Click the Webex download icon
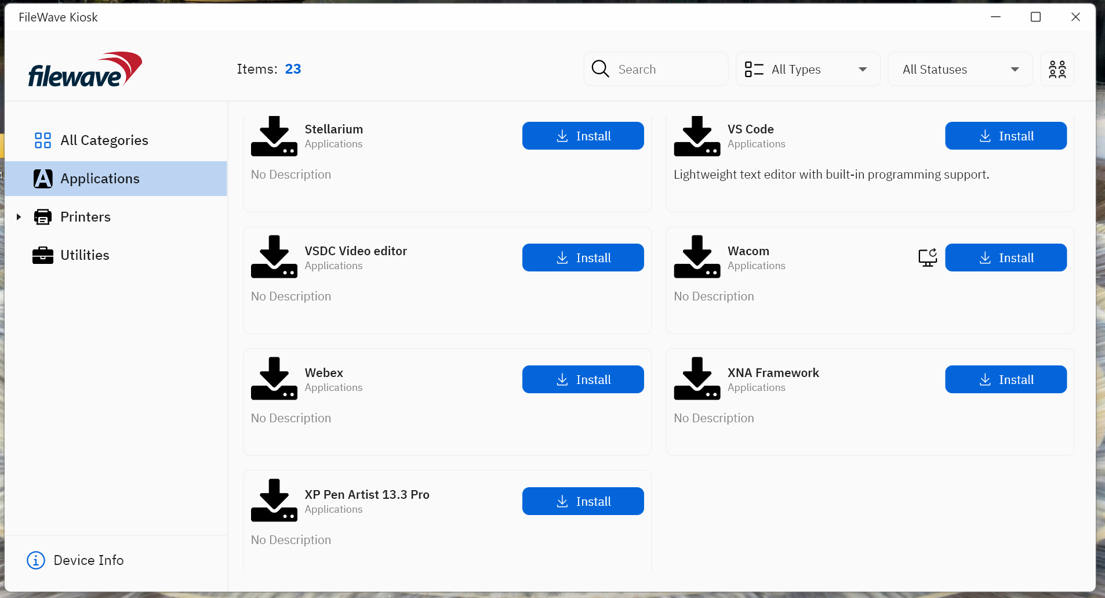 click(274, 379)
